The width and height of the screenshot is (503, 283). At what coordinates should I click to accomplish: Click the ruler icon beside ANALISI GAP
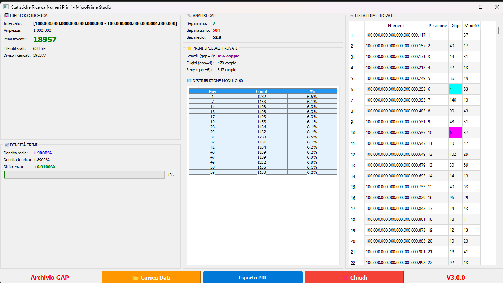[x=189, y=16]
